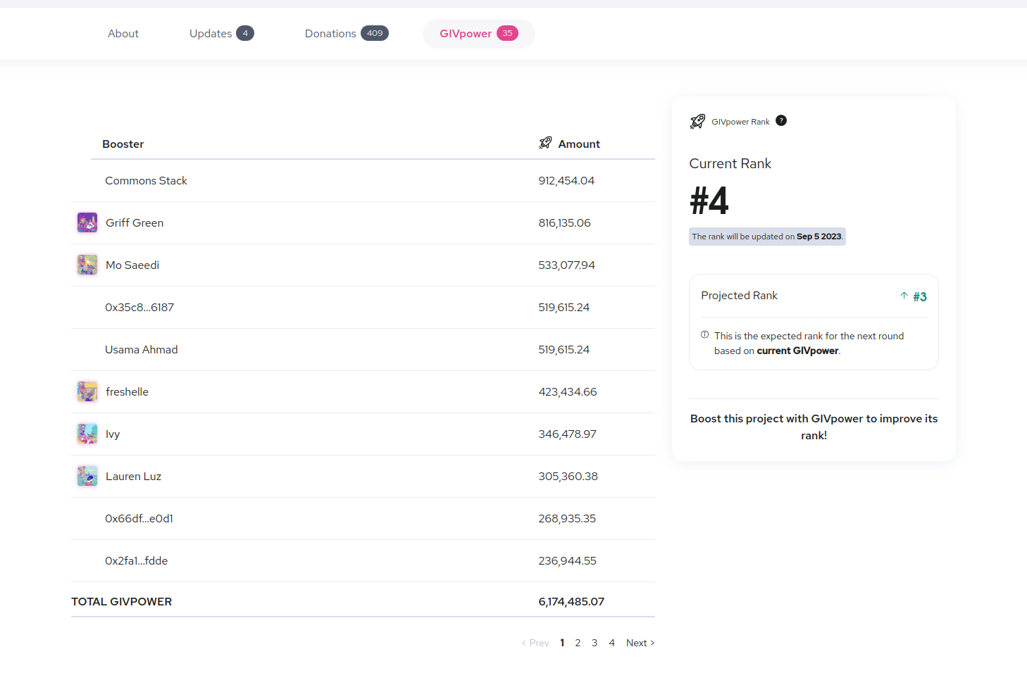Select the GIVpower tab
Viewport: 1027px width, 673px height.
pos(479,34)
